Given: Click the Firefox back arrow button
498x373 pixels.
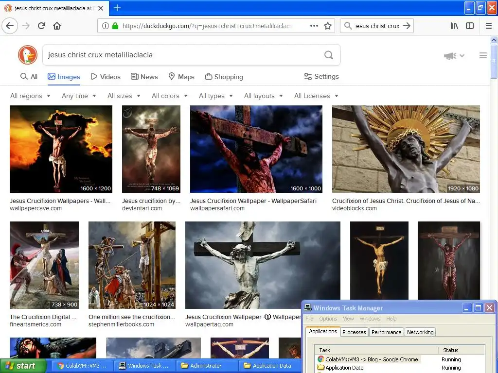Looking at the screenshot, I should click(x=10, y=26).
